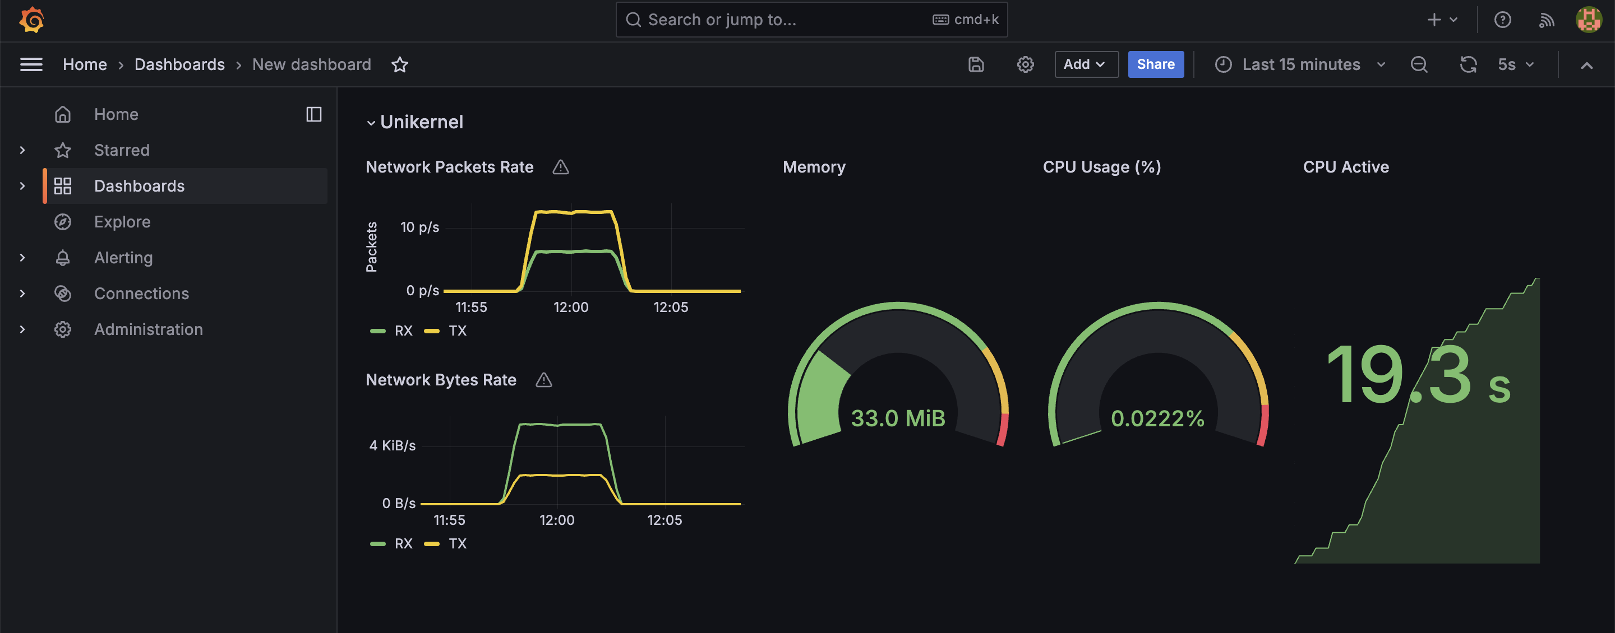This screenshot has width=1615, height=633.
Task: Open the CPU Usage (%) panel title
Action: 1101,167
